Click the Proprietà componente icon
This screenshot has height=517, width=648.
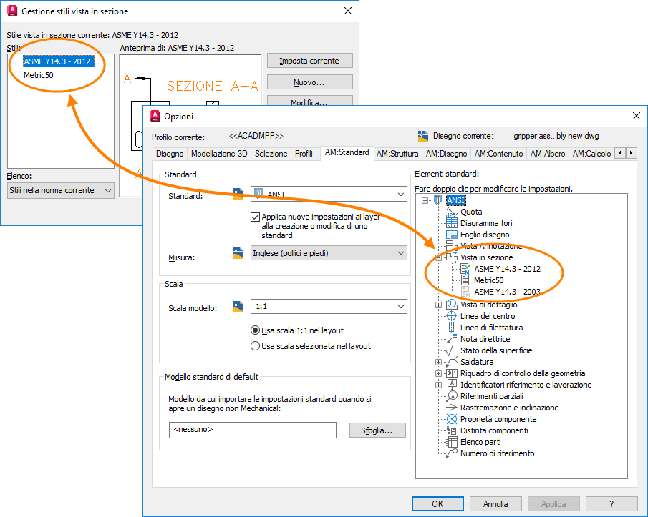(451, 419)
